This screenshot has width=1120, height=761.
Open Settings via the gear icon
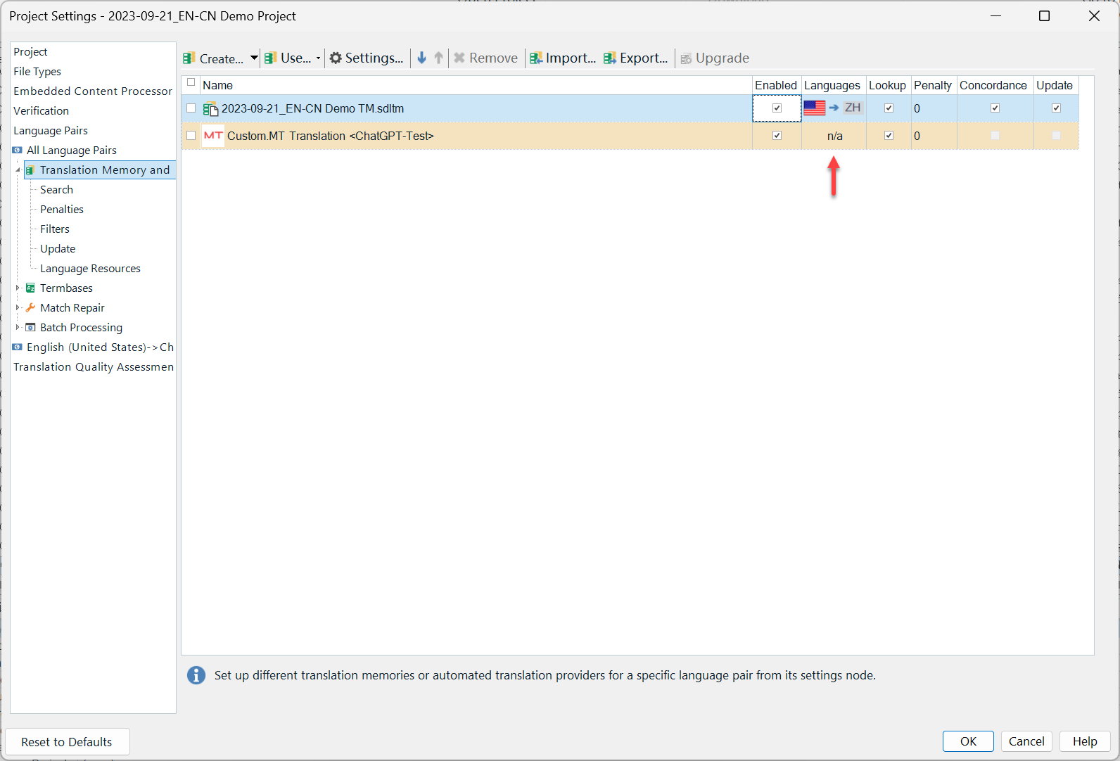[336, 58]
